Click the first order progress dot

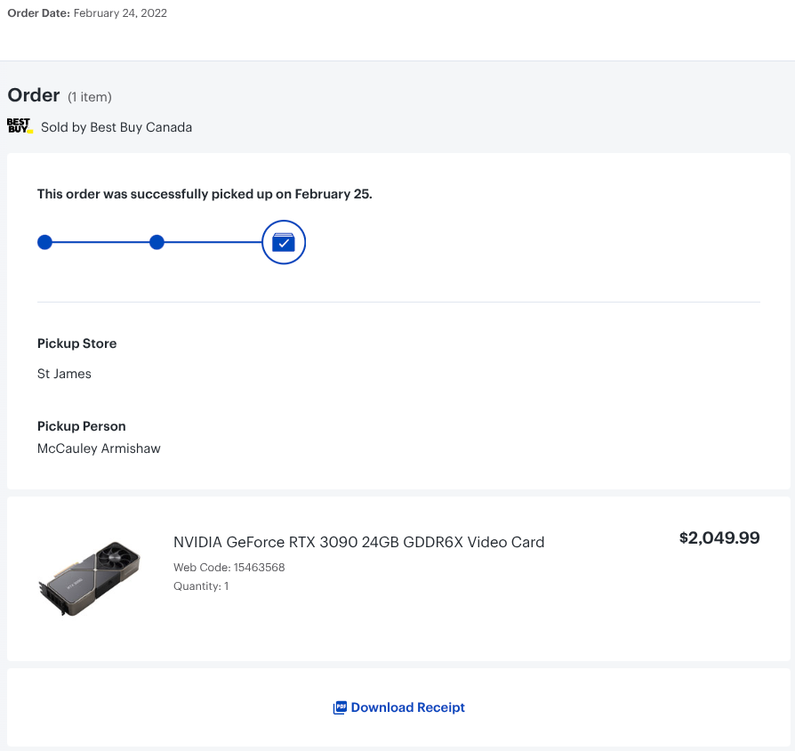44,242
